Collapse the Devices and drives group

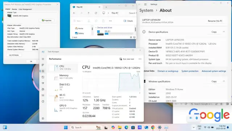(96, 28)
